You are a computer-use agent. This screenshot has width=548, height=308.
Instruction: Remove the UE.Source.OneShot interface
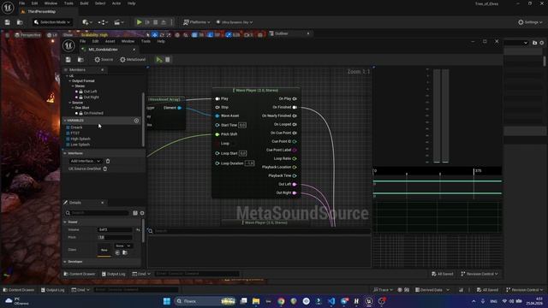coord(105,169)
